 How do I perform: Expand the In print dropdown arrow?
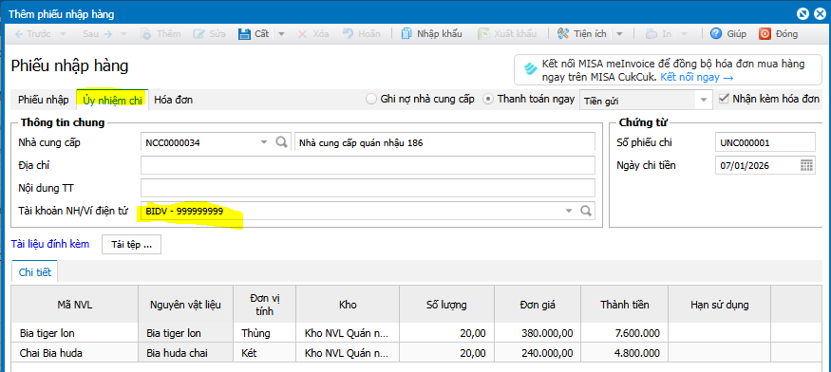684,34
